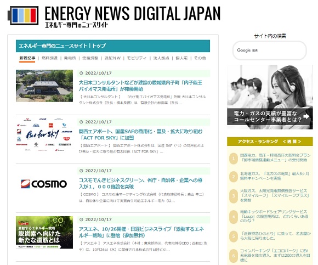Click the rank 4 number badge
Image resolution: width=318 pixels, height=265 pixels.
(234, 217)
